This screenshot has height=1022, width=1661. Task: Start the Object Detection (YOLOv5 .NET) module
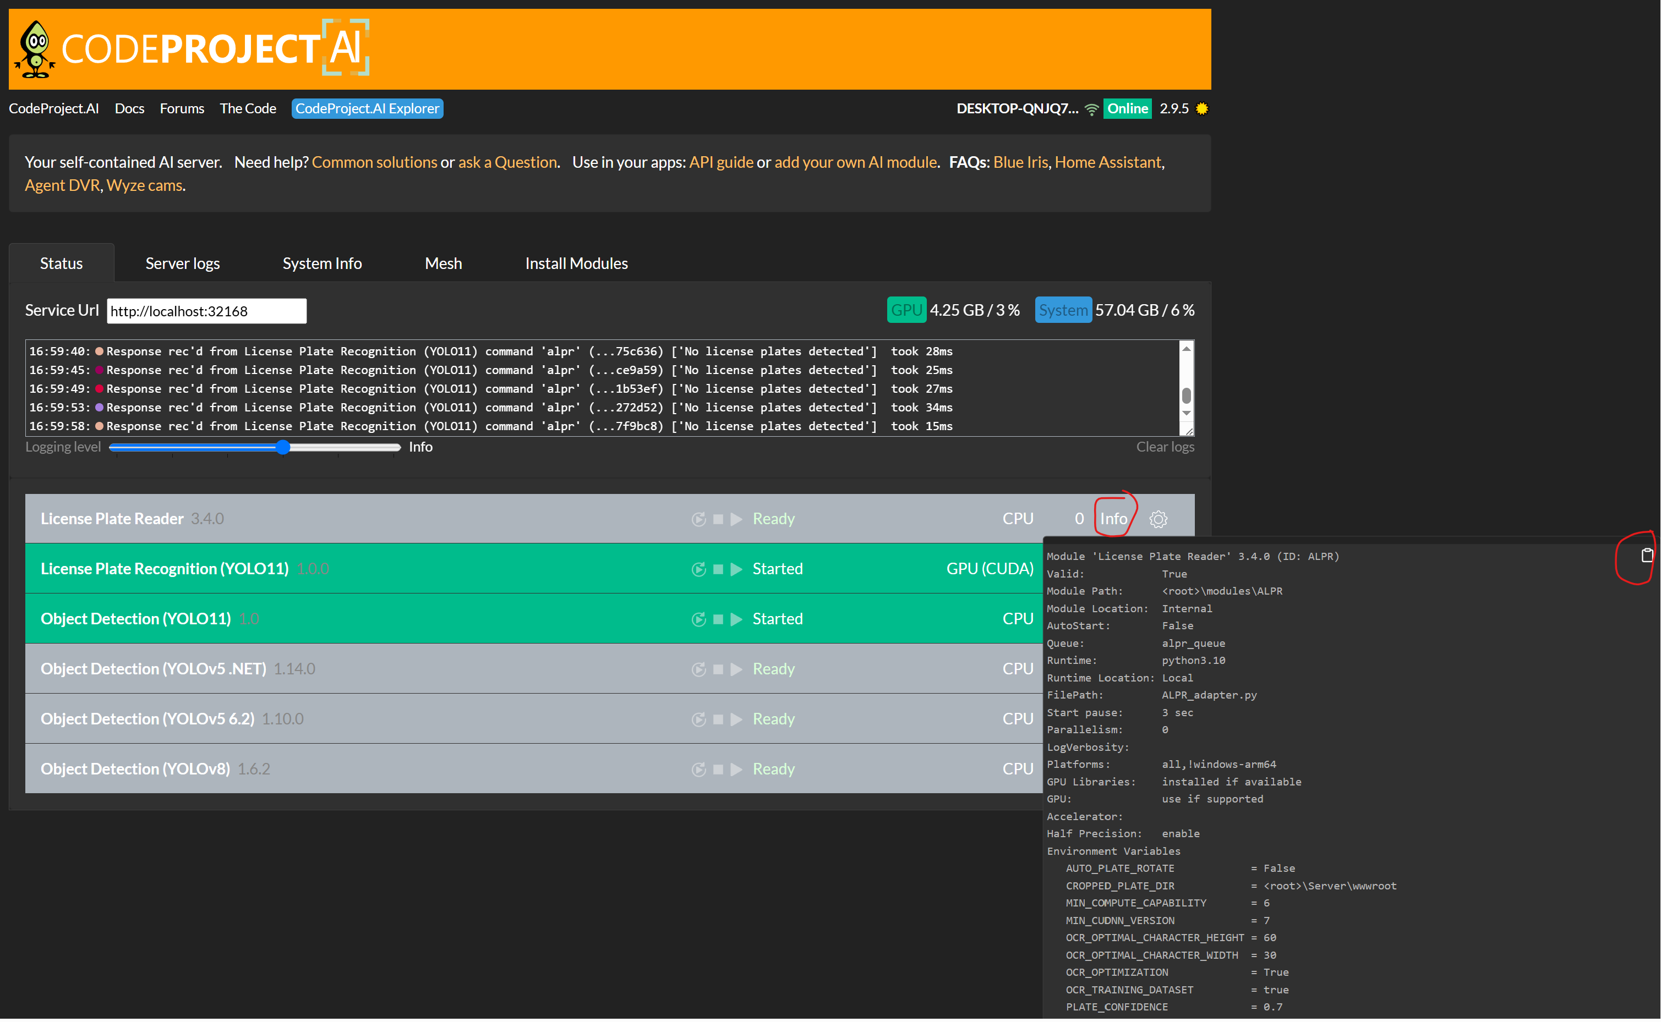[736, 669]
